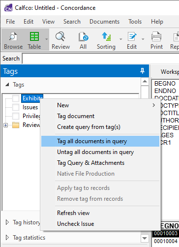Check the Privileged tag checkbox

coord(16,116)
